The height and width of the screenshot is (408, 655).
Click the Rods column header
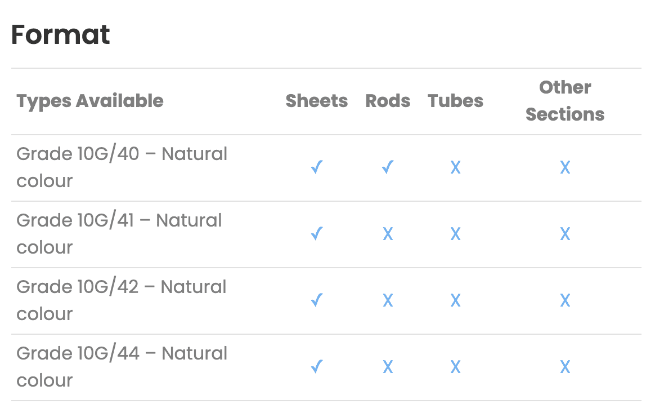388,101
